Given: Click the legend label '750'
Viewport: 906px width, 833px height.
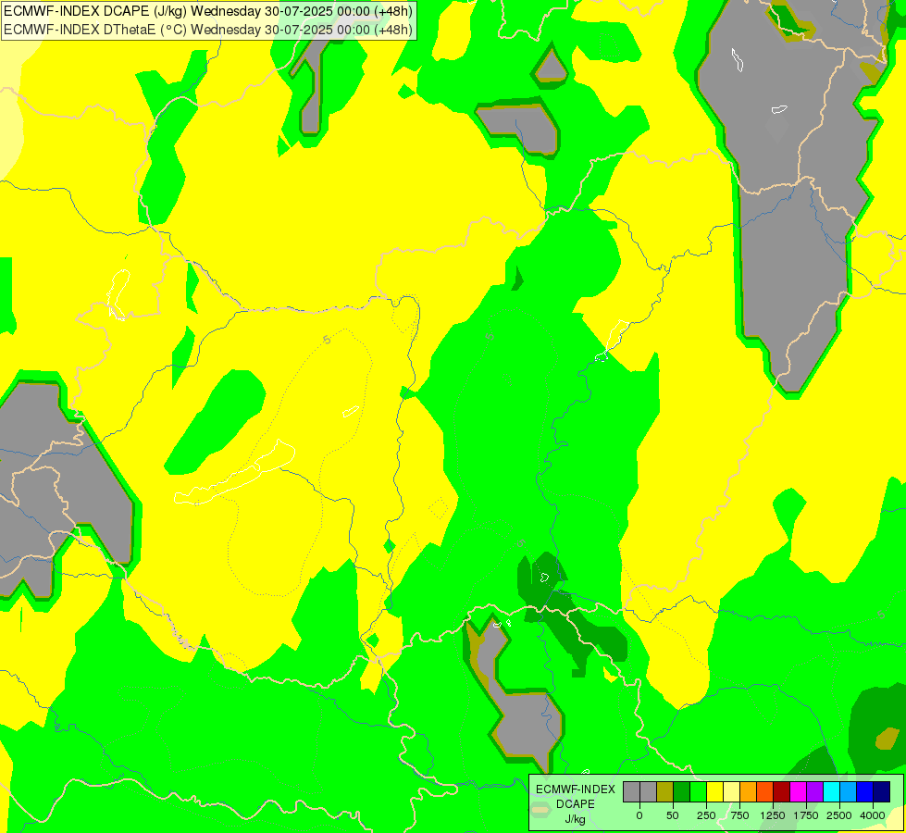Looking at the screenshot, I should pyautogui.click(x=739, y=815).
